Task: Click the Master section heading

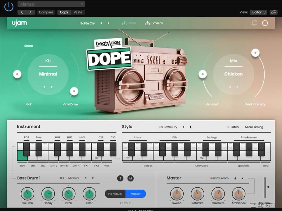Action: tap(174, 178)
